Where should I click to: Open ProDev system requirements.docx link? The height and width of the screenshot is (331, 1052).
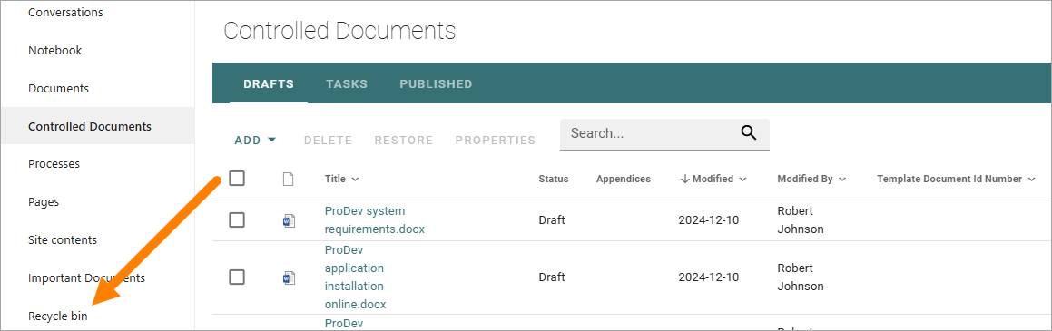(x=374, y=219)
